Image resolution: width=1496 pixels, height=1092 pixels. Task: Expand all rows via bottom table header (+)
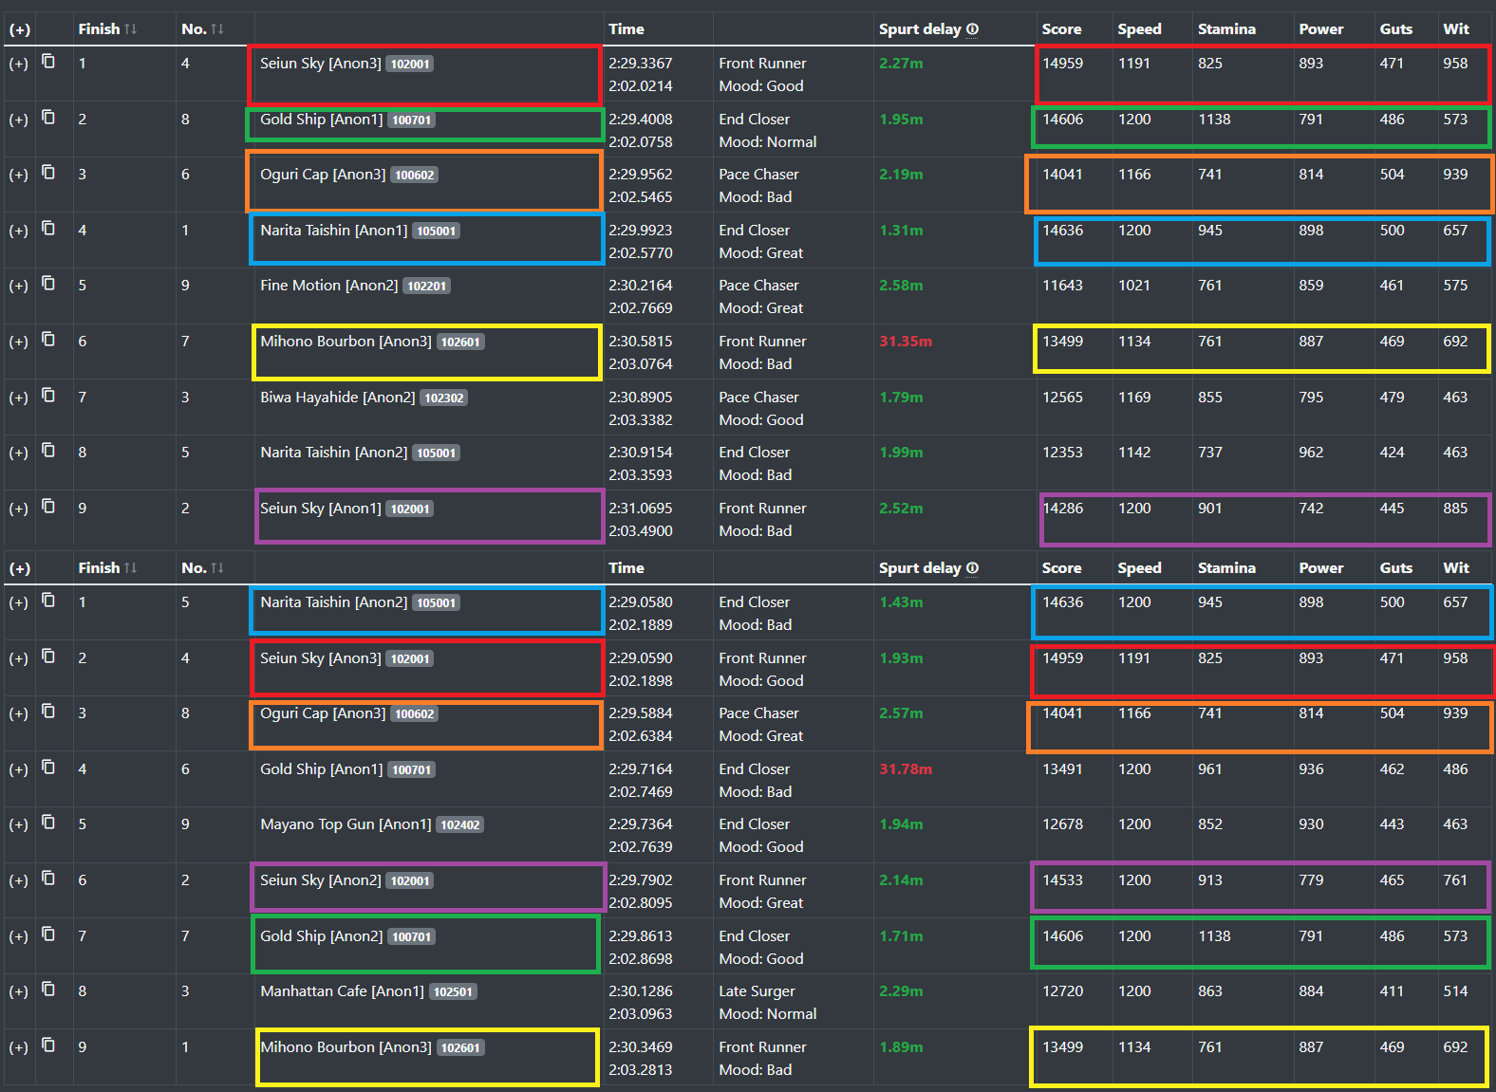19,568
